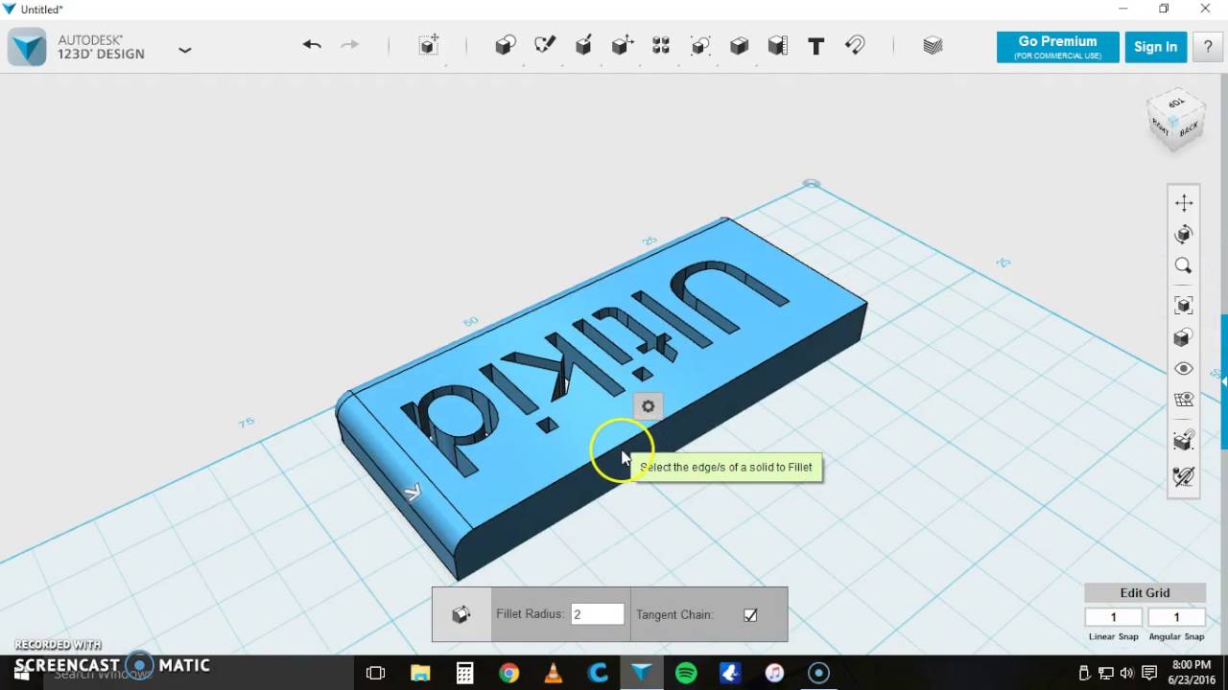Click the fillet settings gear on model

(x=648, y=407)
